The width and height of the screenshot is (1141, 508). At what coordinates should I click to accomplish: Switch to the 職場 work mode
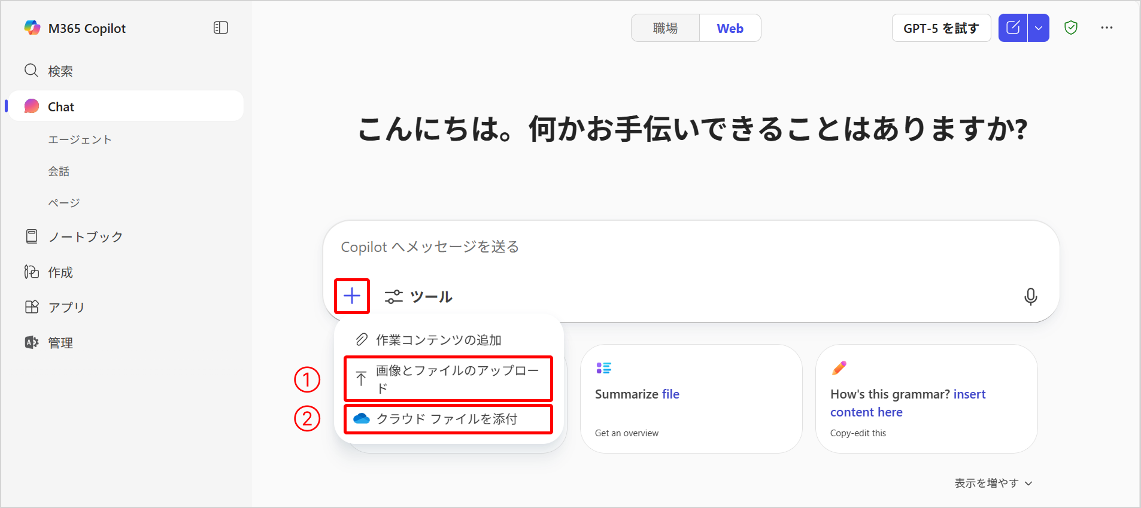(665, 28)
